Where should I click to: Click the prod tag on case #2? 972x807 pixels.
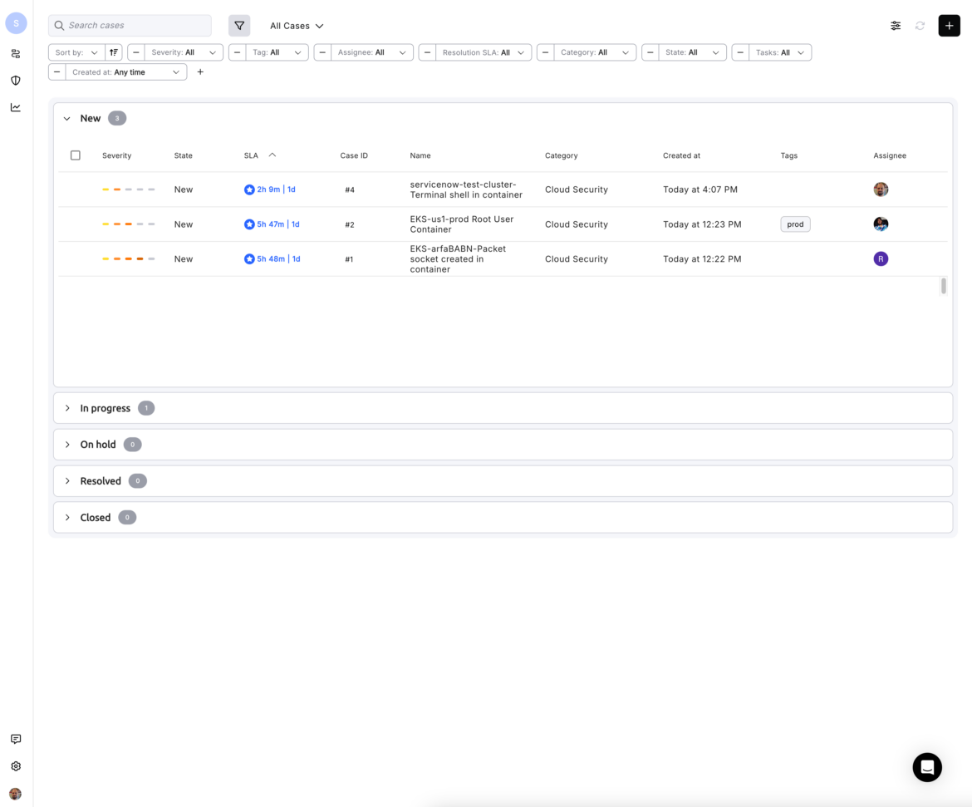[795, 224]
